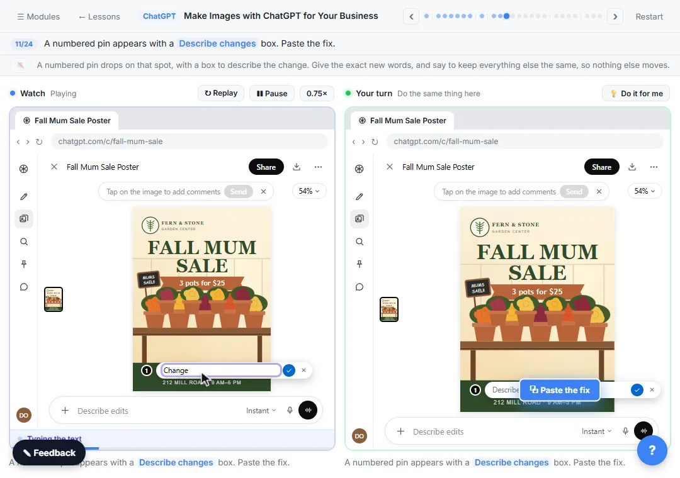Change the 0.75× playback speed
The width and height of the screenshot is (680, 478).
pyautogui.click(x=317, y=94)
